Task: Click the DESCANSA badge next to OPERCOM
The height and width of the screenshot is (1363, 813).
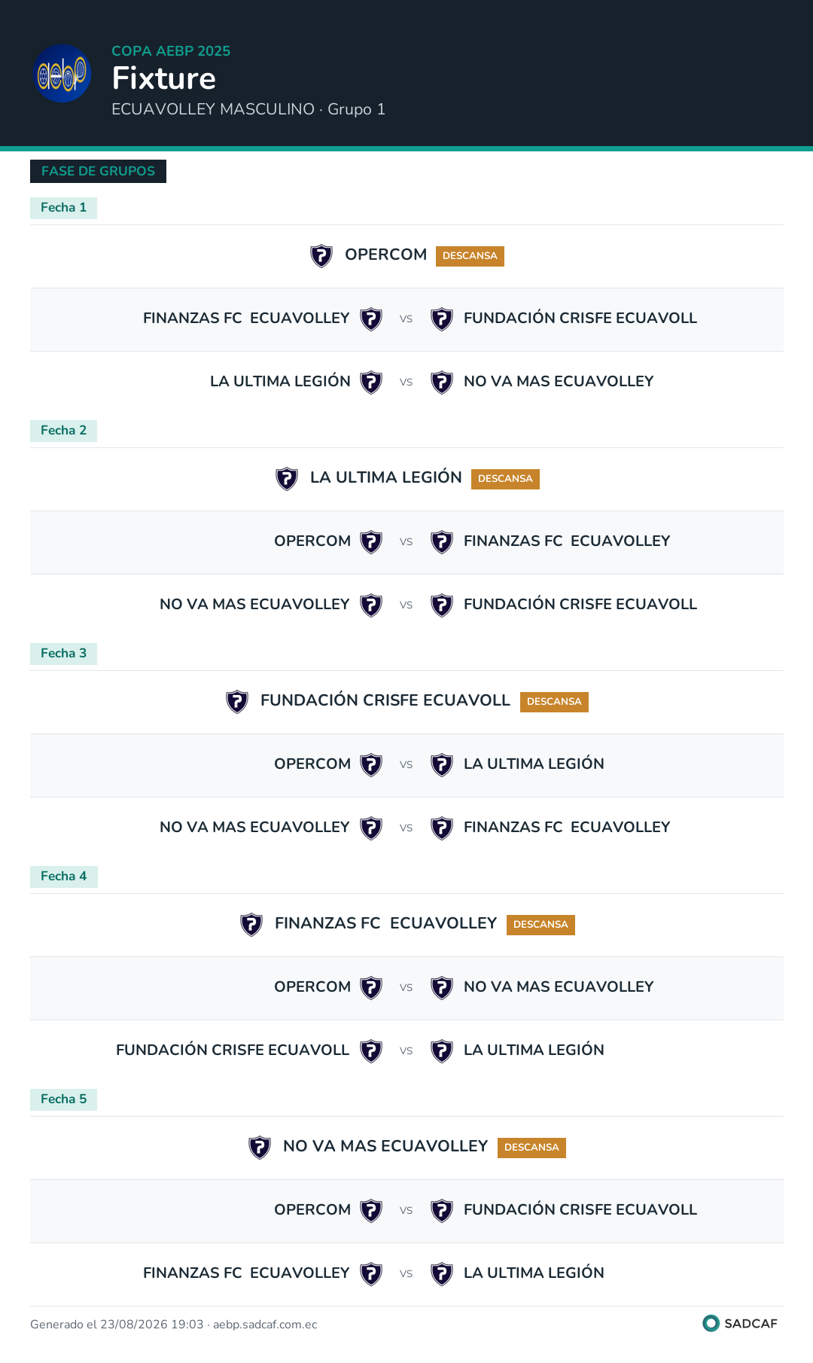Action: click(470, 256)
